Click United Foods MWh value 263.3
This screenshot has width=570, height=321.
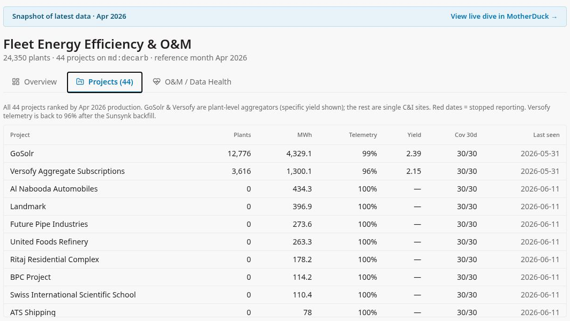tap(302, 242)
